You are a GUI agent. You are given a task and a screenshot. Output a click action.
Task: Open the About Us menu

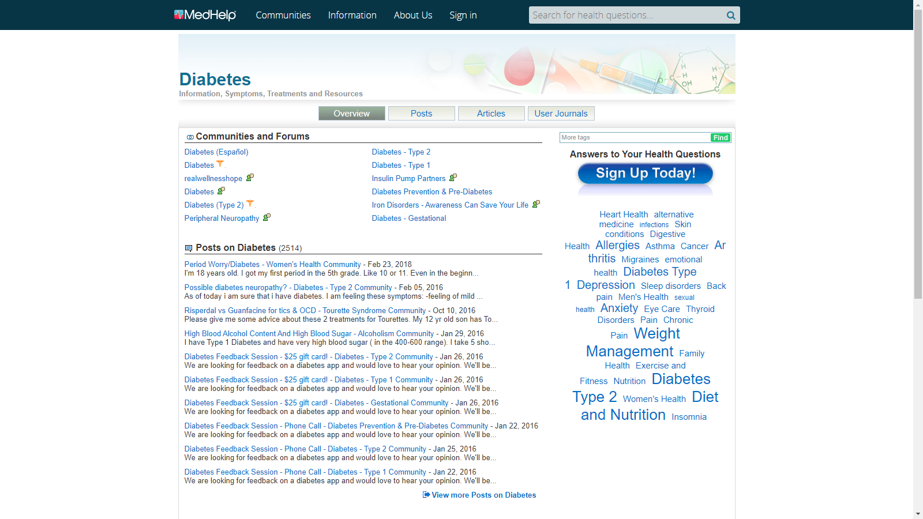click(x=413, y=15)
